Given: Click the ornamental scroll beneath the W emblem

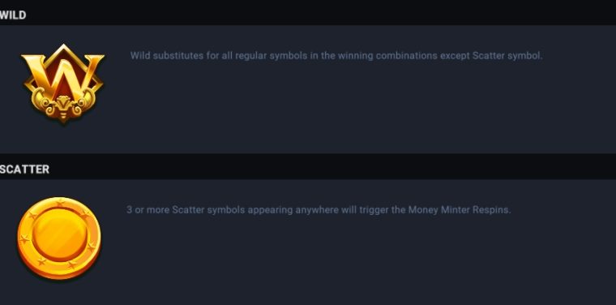Looking at the screenshot, I should click(63, 105).
